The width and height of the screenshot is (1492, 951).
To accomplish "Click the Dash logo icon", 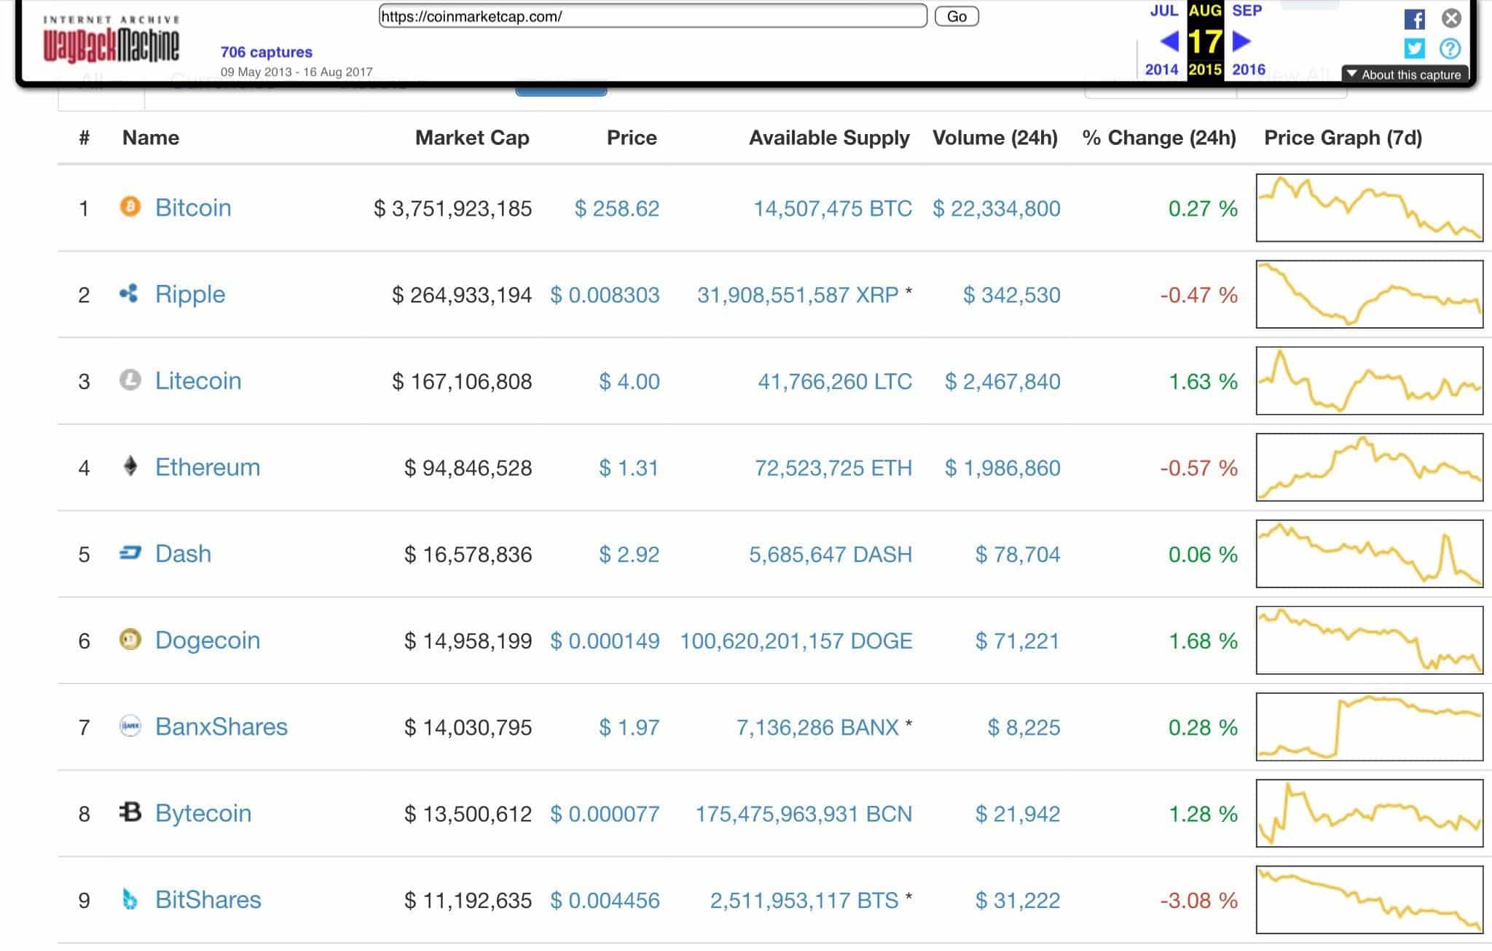I will point(130,553).
